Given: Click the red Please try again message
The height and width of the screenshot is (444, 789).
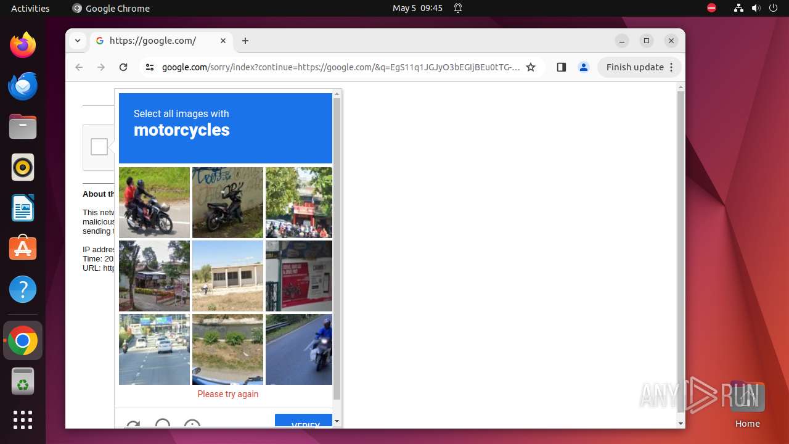Looking at the screenshot, I should pos(228,394).
